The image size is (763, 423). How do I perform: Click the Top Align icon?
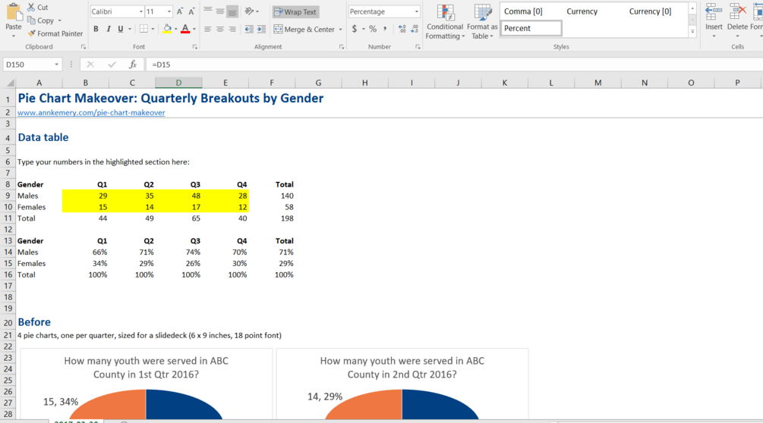click(x=208, y=11)
